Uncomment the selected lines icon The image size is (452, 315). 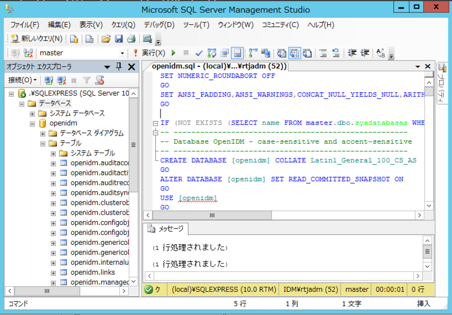[336, 53]
